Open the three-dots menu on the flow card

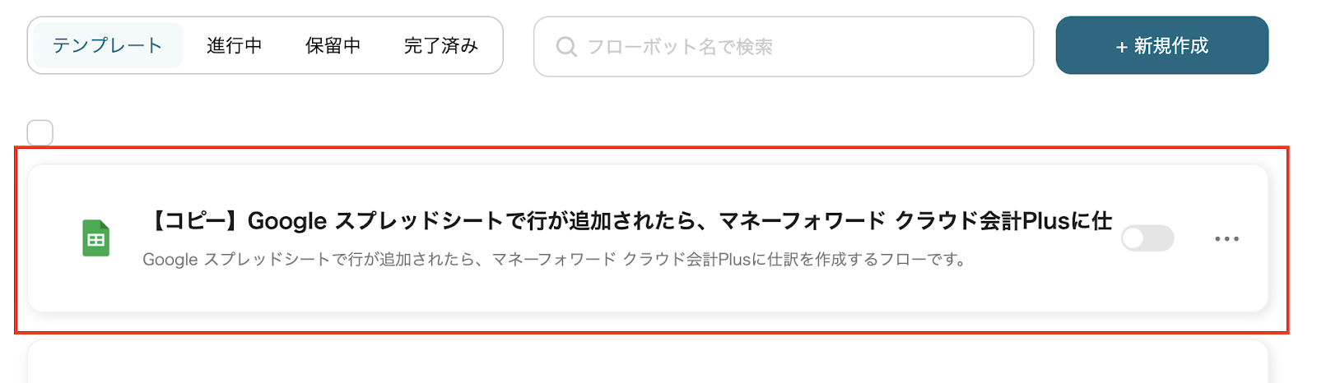point(1226,238)
